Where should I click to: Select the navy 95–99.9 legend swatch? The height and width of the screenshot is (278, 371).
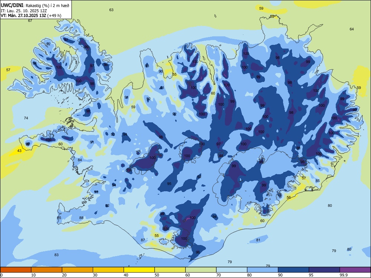pyautogui.click(x=324, y=270)
